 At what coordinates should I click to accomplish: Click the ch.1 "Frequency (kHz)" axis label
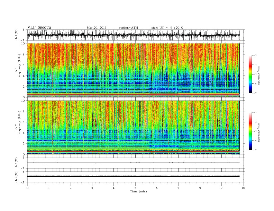tap(19, 66)
